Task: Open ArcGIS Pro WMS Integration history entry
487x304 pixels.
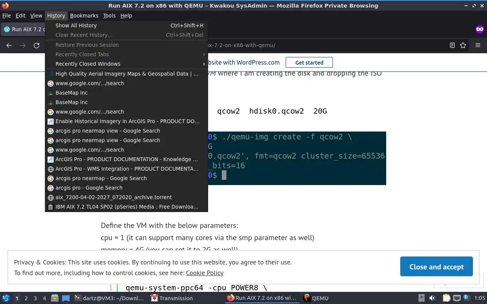Action: point(126,169)
